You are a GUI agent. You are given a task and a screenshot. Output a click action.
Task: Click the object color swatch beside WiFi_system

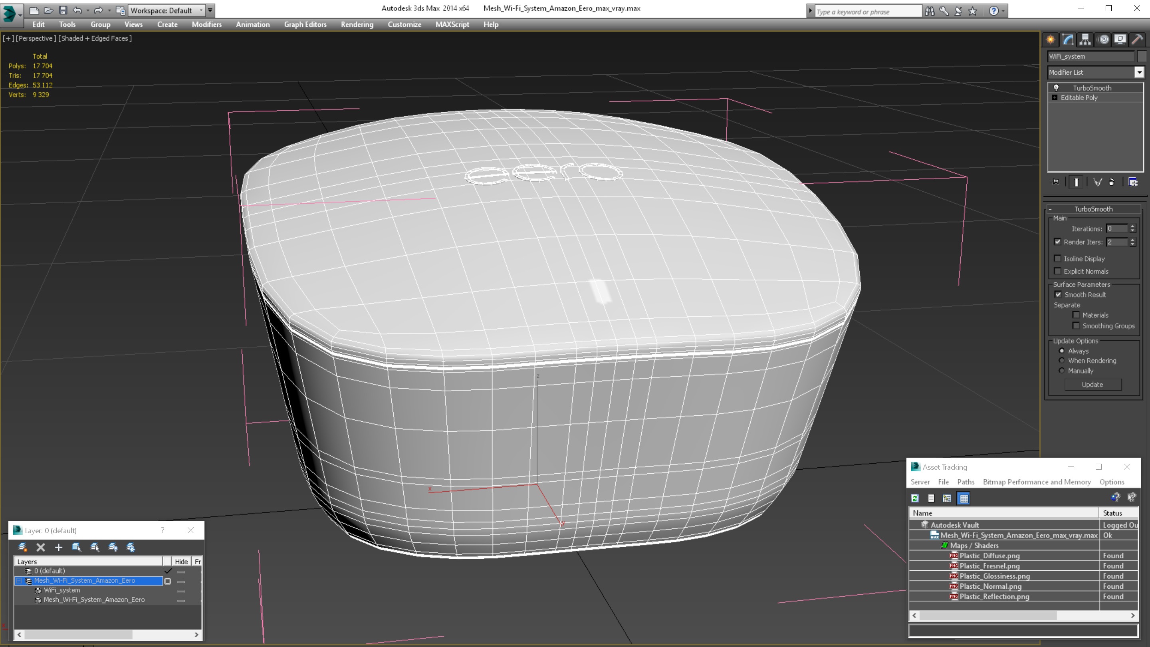1142,56
